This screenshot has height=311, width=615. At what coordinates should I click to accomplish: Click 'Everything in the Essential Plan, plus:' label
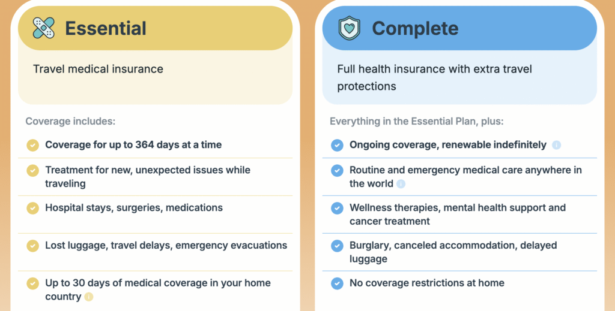(416, 121)
